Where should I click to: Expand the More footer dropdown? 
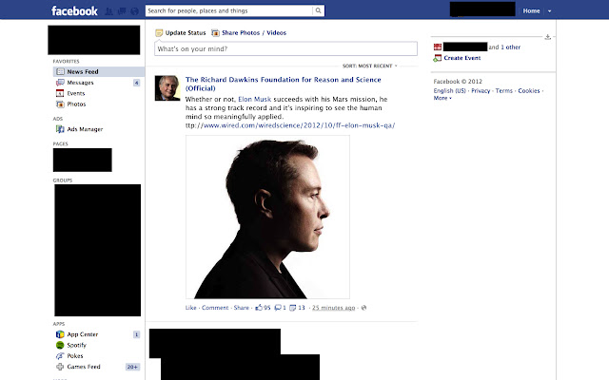(442, 98)
